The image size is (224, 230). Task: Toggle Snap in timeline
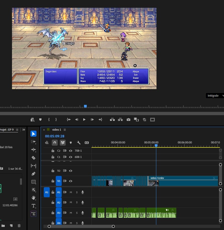coord(55,143)
